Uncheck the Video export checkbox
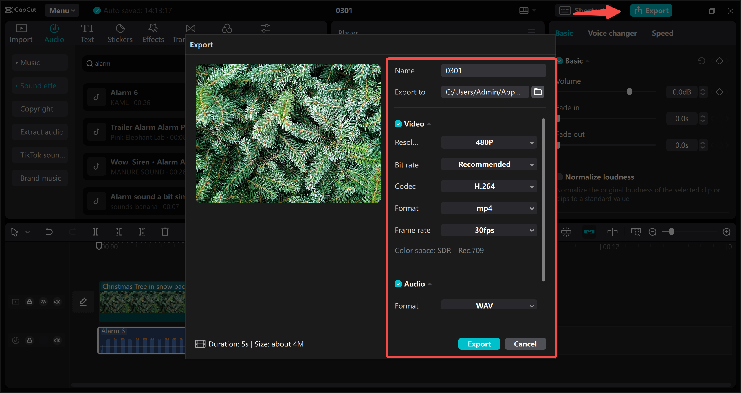The image size is (741, 393). 398,123
